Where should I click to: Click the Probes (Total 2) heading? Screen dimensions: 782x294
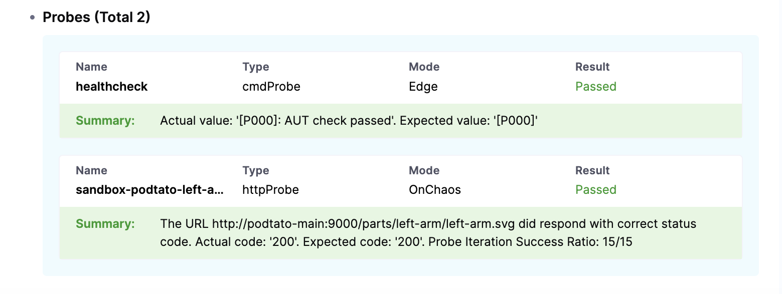96,17
